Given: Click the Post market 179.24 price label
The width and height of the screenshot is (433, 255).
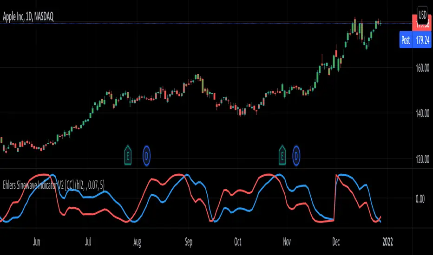Looking at the screenshot, I should point(415,40).
